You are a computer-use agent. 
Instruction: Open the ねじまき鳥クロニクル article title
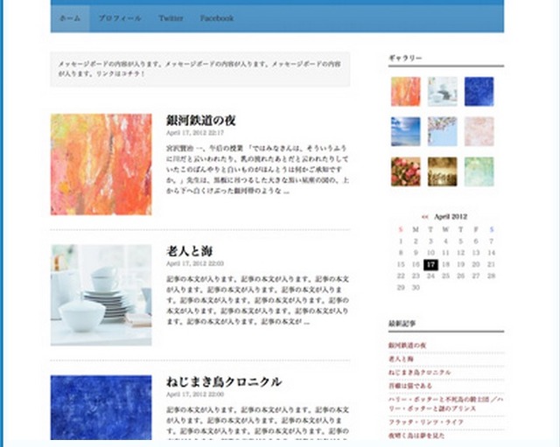tap(224, 382)
